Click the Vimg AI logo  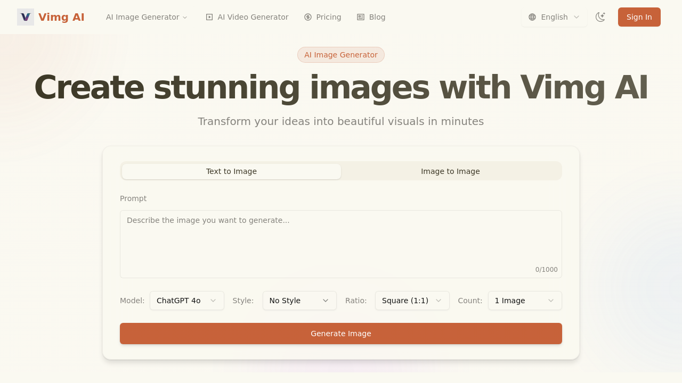[51, 16]
